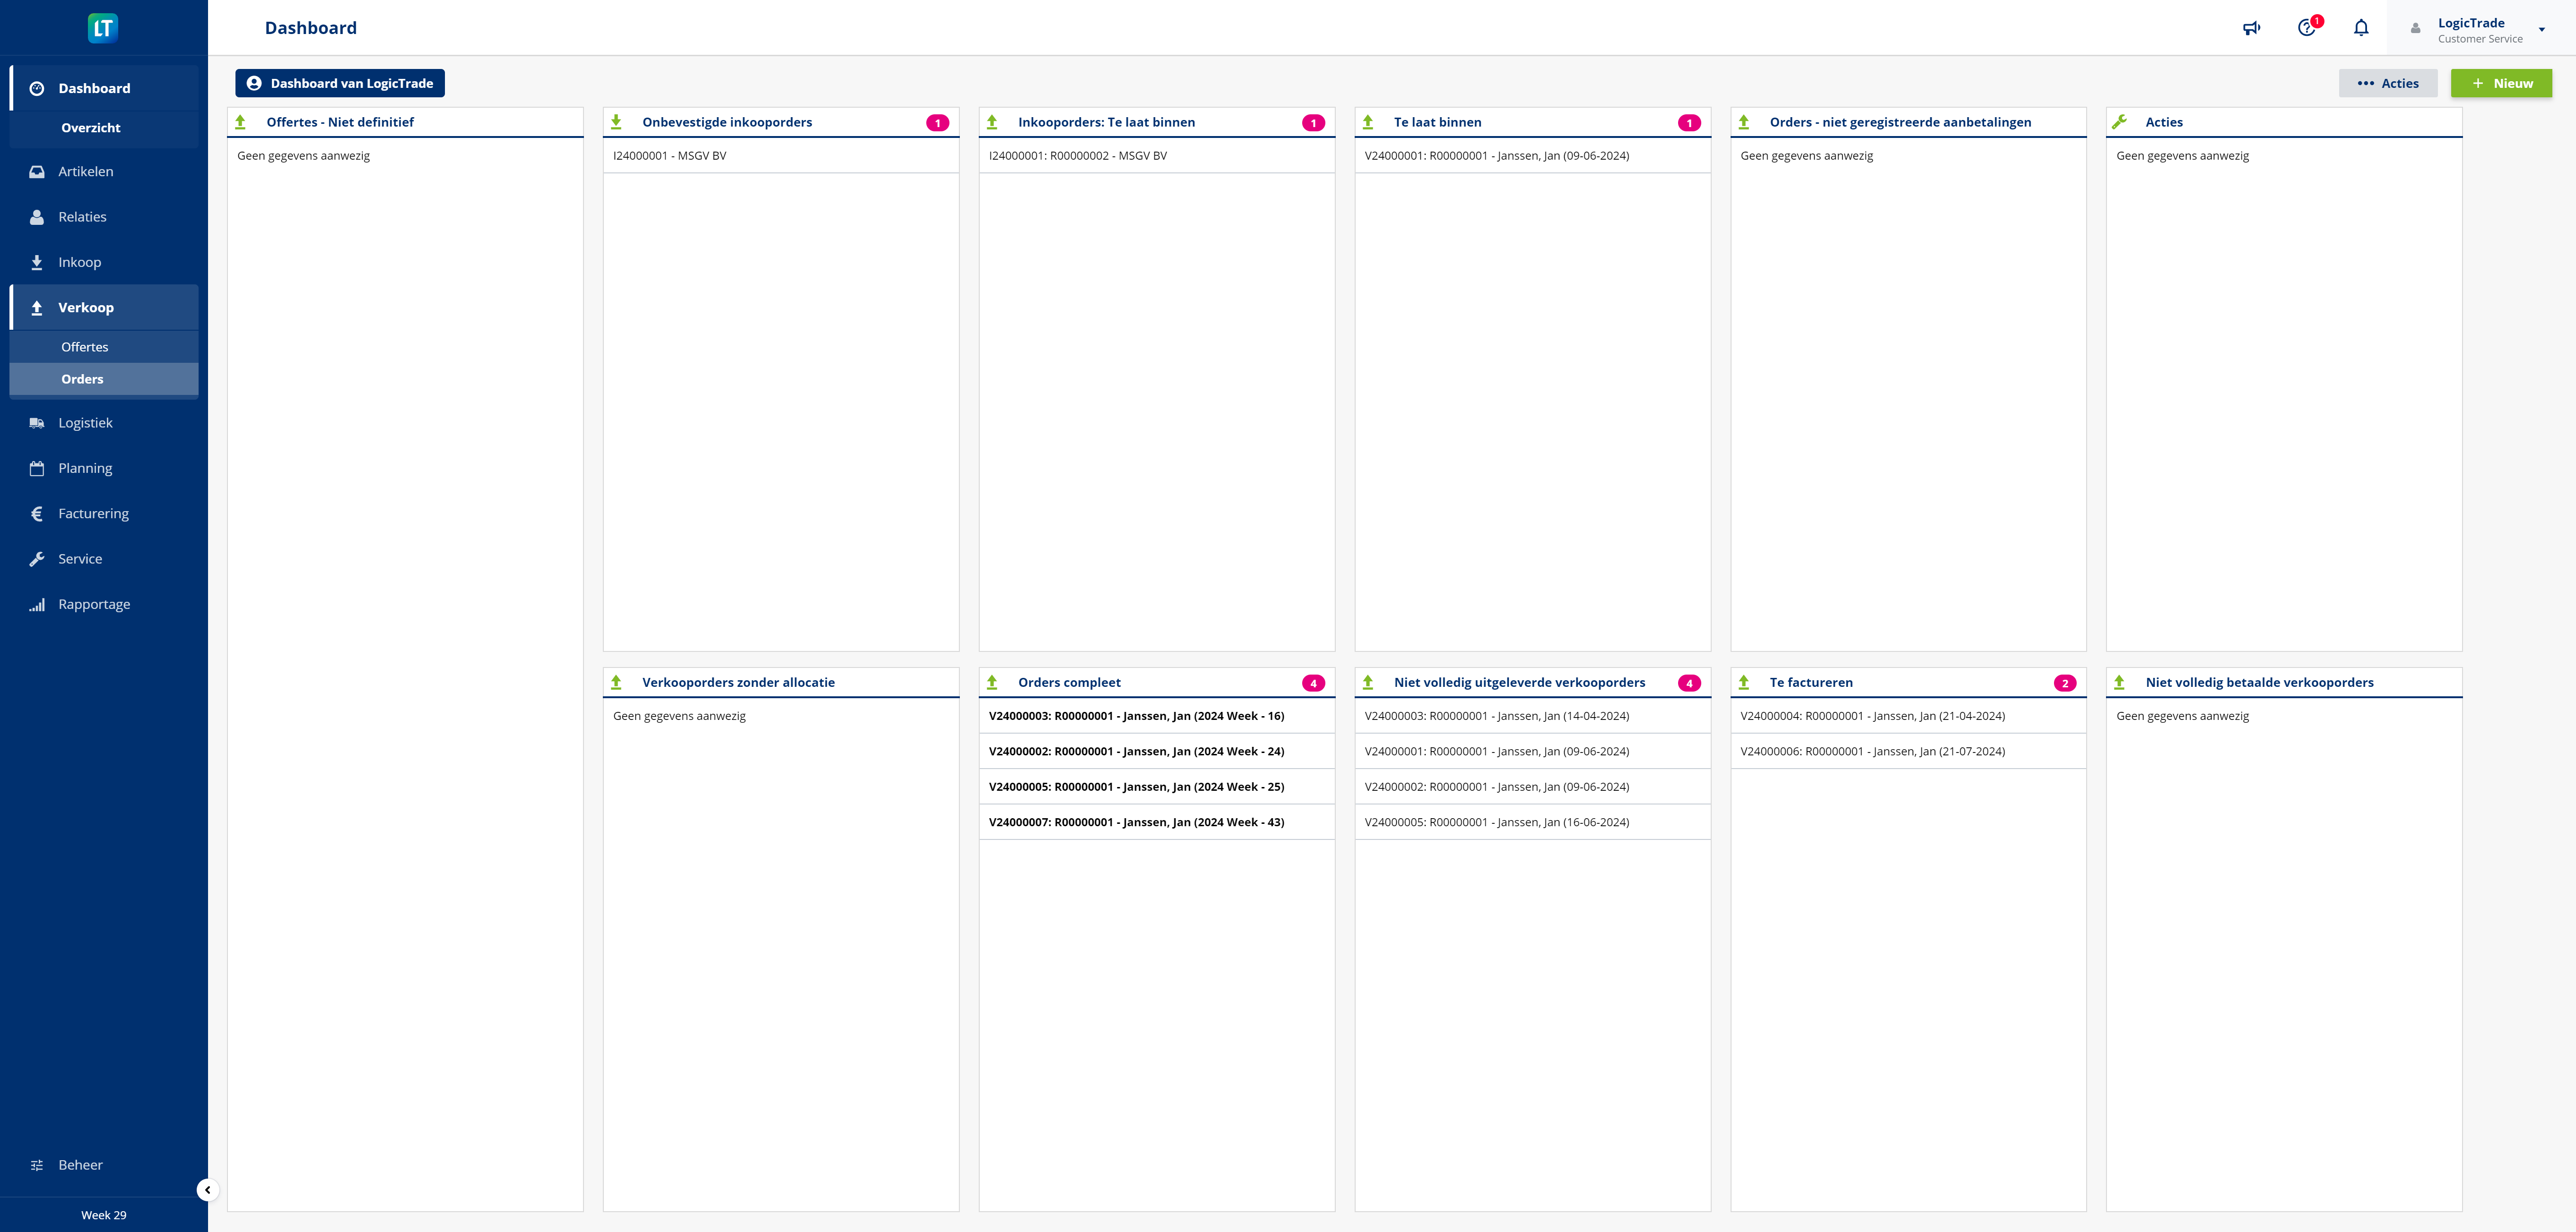Open the notifications bell
2576x1232 pixels.
tap(2361, 28)
